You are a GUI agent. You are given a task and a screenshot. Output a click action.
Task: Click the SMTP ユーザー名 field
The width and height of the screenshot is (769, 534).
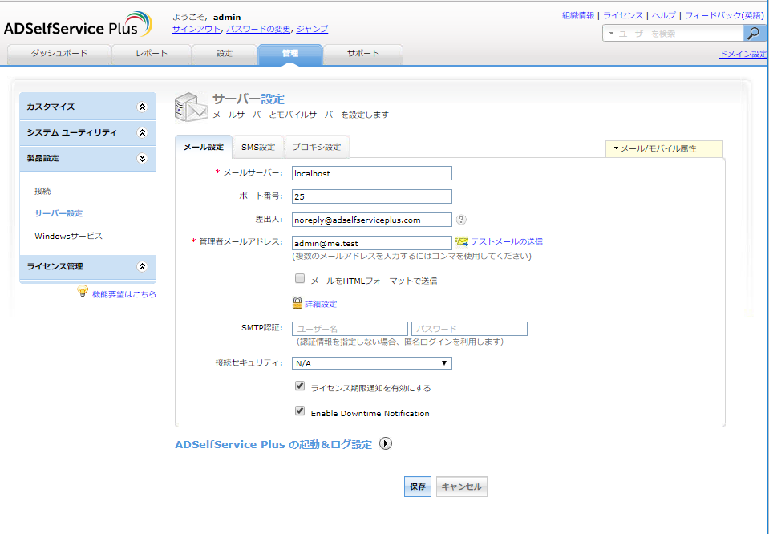tap(350, 329)
